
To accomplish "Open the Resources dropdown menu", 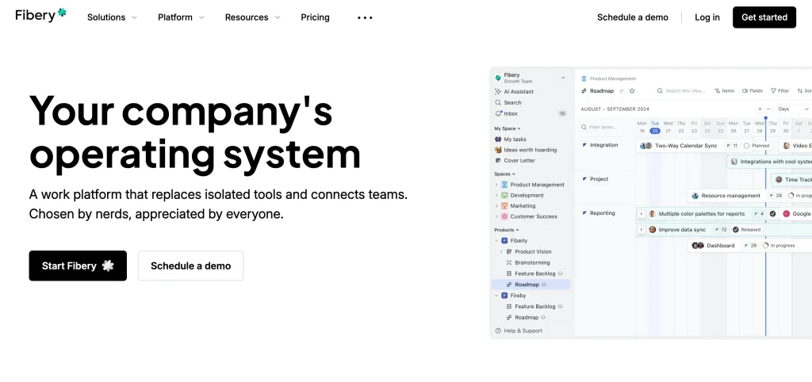I will click(x=252, y=17).
